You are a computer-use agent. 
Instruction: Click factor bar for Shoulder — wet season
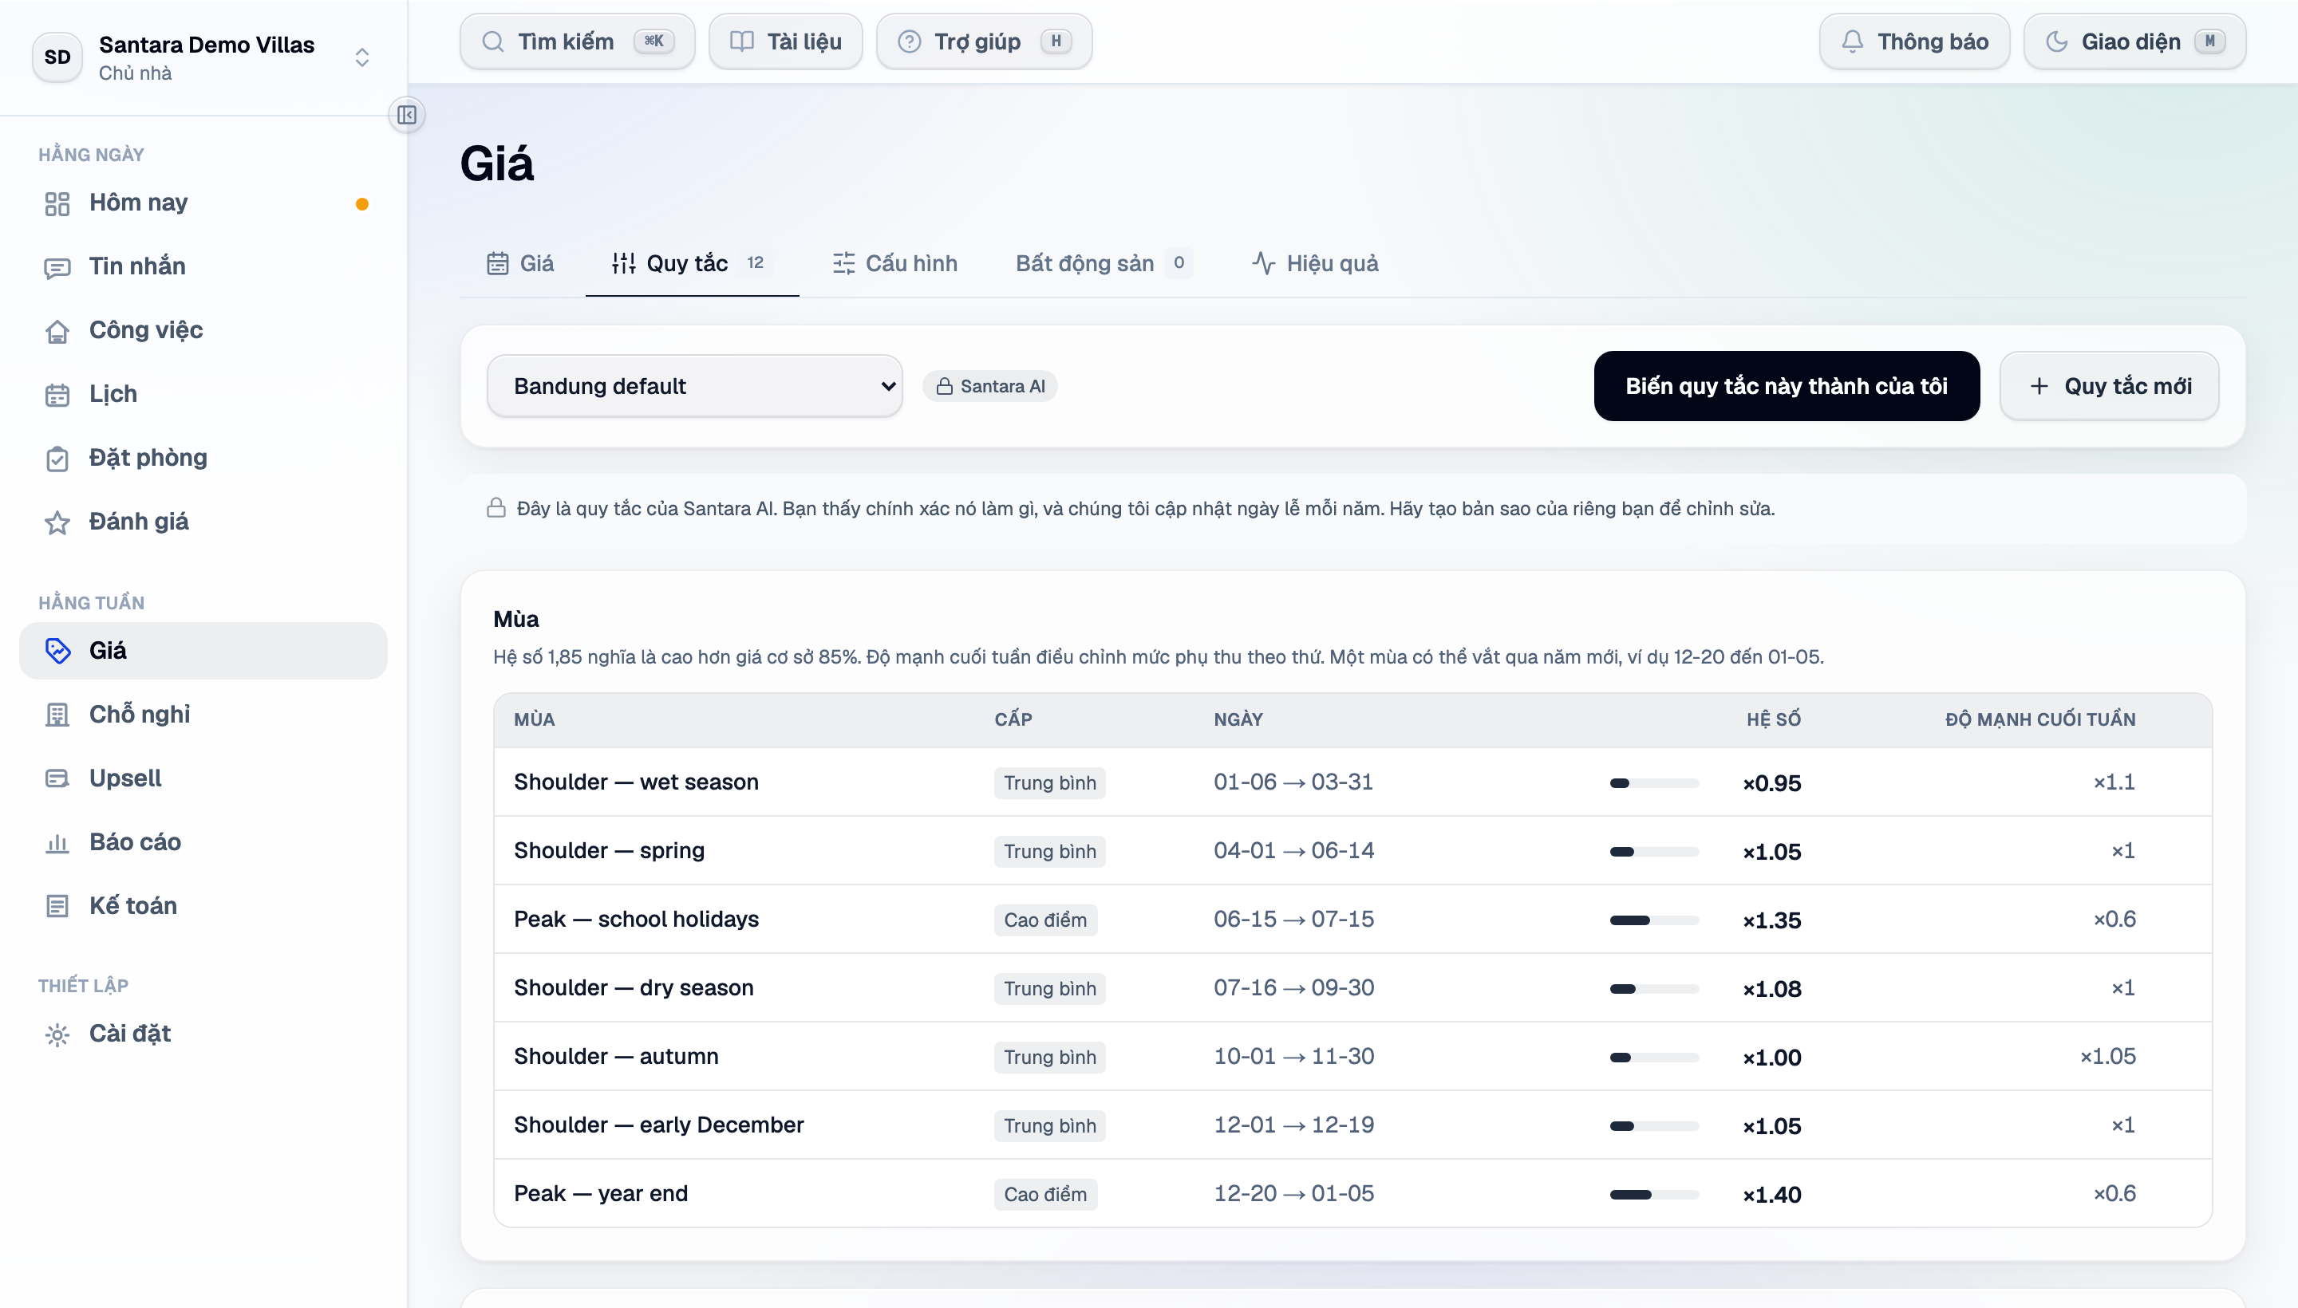tap(1655, 783)
